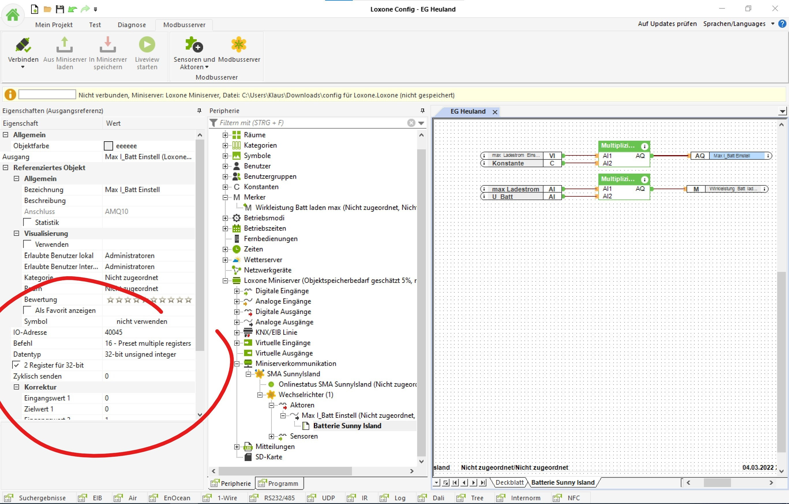Click the green home icon
This screenshot has width=789, height=504.
point(13,15)
